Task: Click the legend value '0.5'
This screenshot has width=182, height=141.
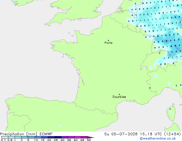Action: pos(10,140)
